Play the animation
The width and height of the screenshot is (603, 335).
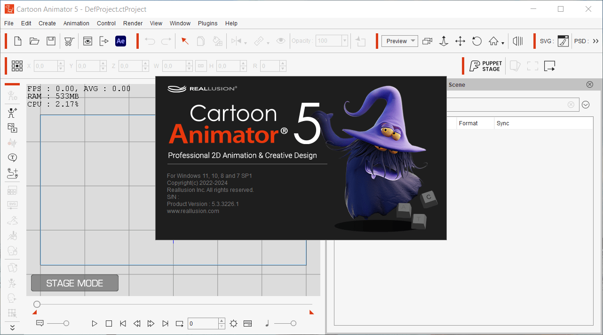click(x=95, y=323)
